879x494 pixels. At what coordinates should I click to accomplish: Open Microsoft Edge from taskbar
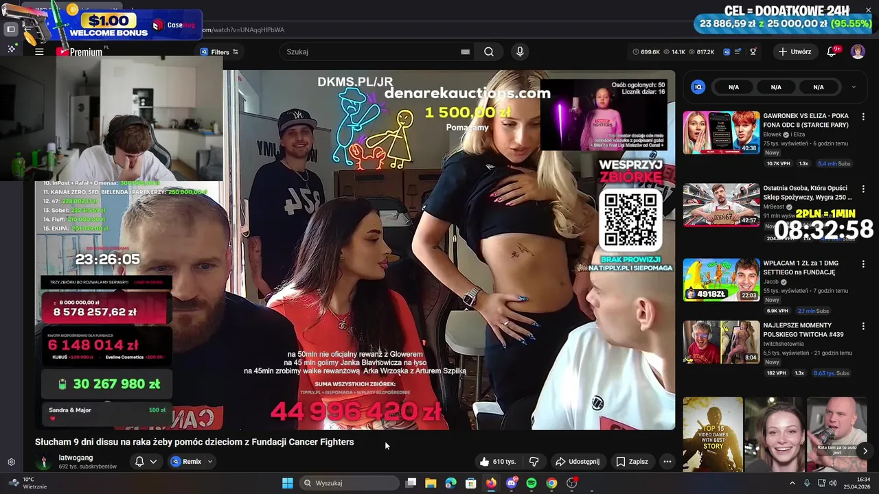[x=450, y=483]
